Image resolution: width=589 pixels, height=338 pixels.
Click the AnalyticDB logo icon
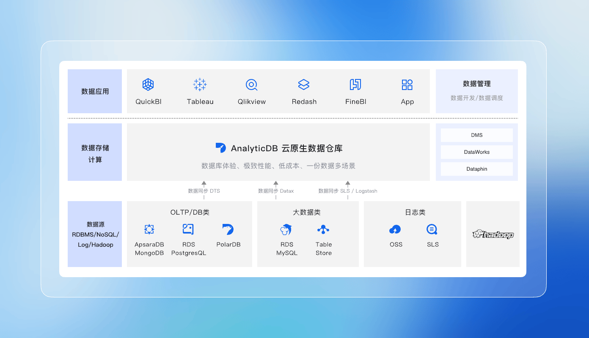221,147
